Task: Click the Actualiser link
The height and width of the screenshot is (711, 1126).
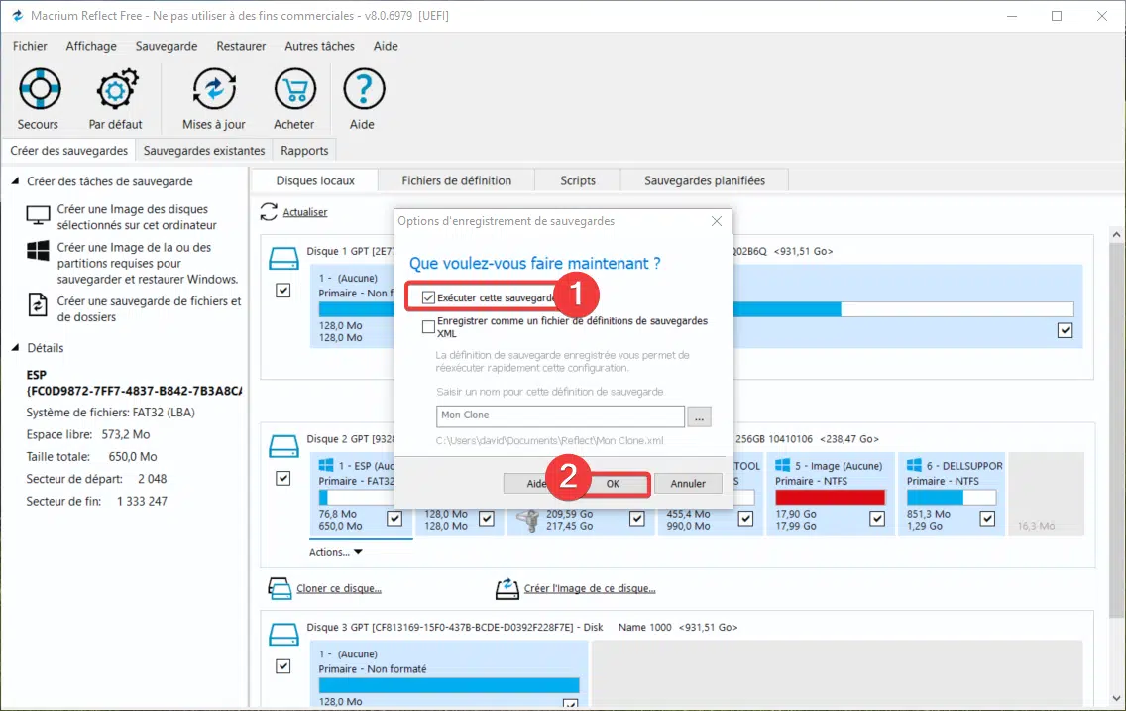Action: point(305,212)
